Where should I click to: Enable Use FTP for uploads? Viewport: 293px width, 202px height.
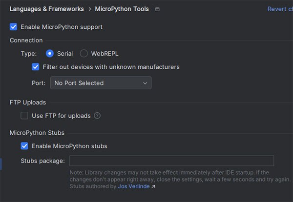coord(24,116)
